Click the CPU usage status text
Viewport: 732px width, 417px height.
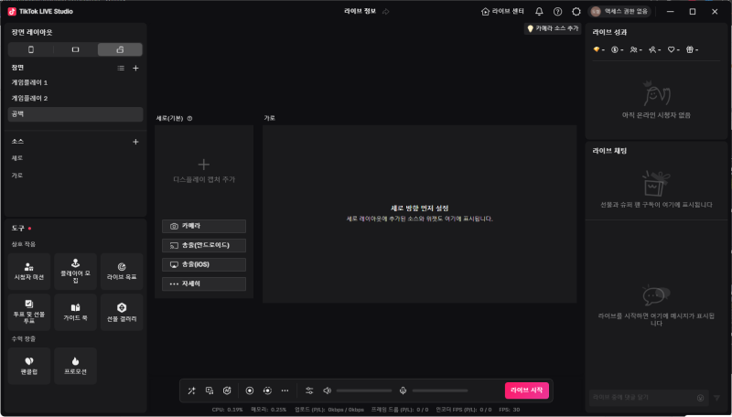[x=227, y=410]
